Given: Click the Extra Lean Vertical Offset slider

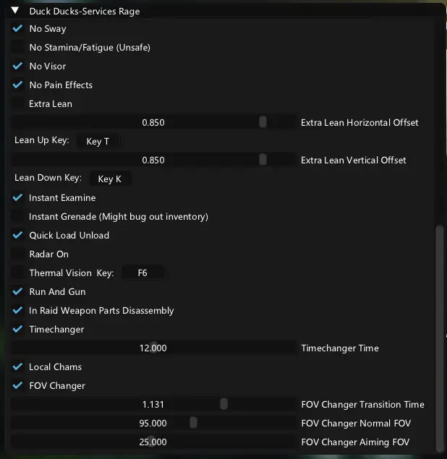Looking at the screenshot, I should click(x=153, y=160).
